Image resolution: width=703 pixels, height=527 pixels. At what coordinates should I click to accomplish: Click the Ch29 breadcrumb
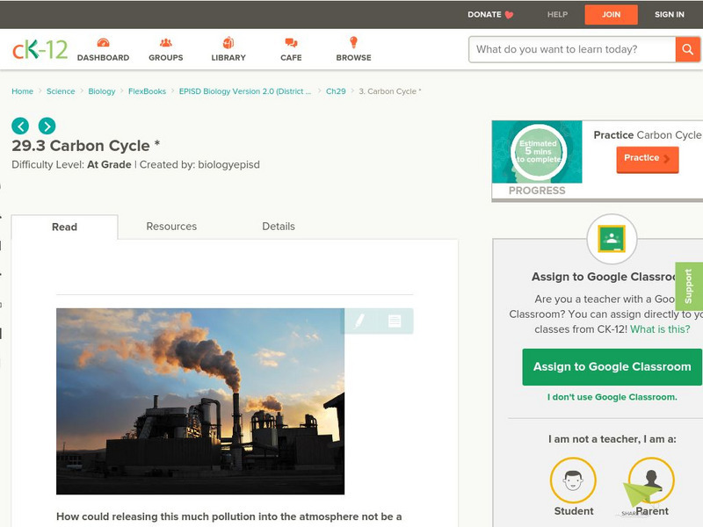pyautogui.click(x=336, y=91)
